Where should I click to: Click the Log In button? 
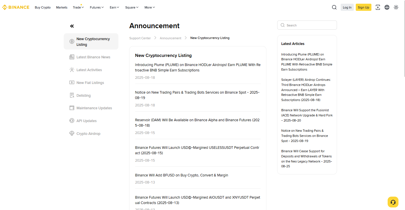click(x=347, y=7)
